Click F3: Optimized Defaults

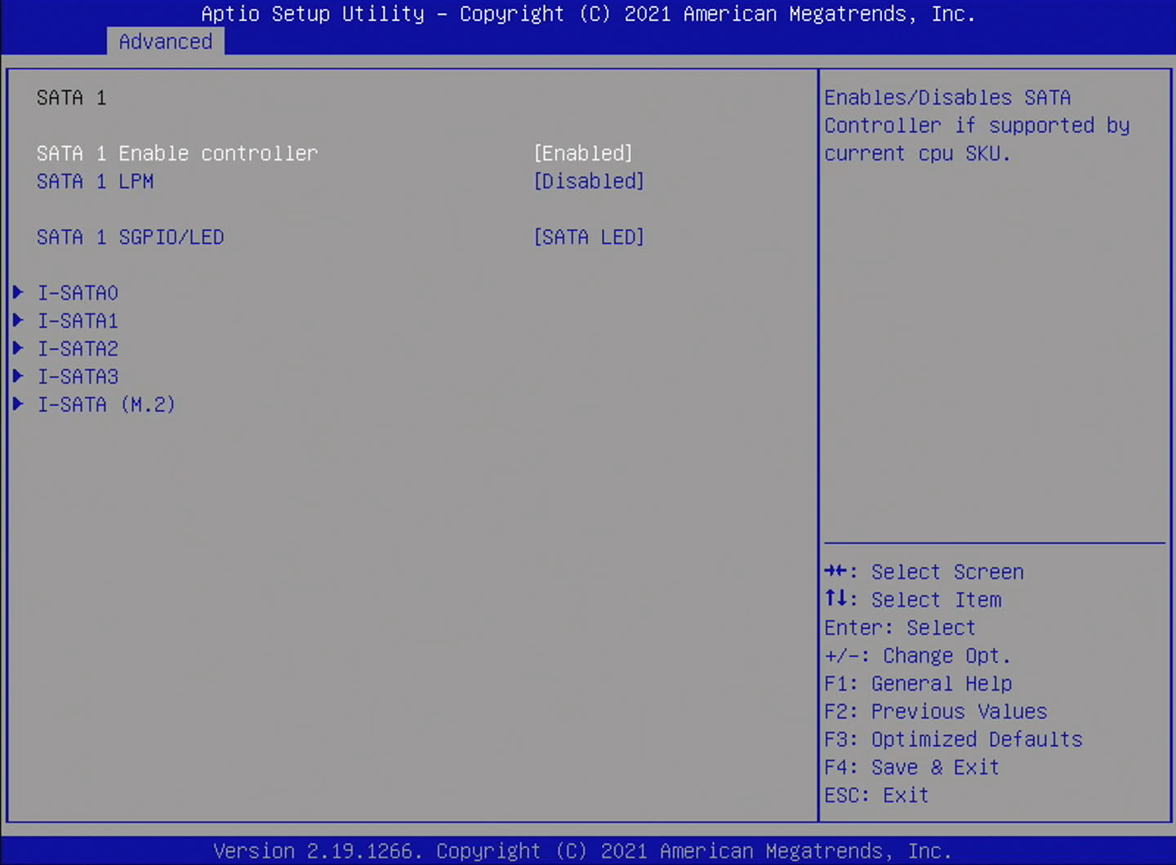pos(952,739)
